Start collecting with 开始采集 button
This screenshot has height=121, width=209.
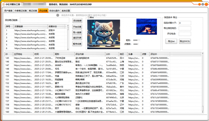tap(77, 27)
